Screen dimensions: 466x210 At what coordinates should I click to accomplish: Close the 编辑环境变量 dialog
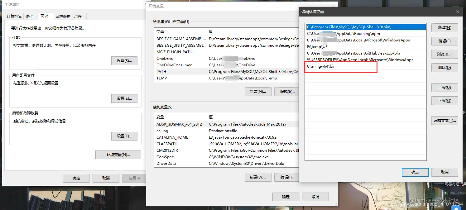pos(458,12)
